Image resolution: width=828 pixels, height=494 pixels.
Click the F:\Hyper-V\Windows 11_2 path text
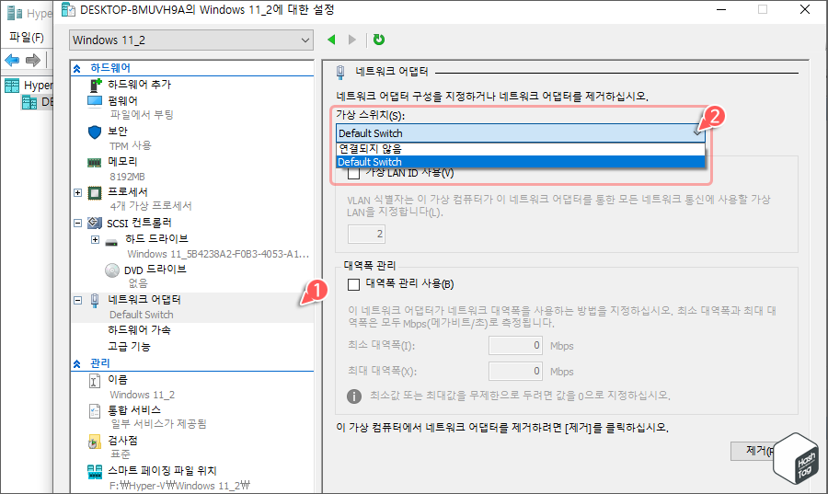179,486
